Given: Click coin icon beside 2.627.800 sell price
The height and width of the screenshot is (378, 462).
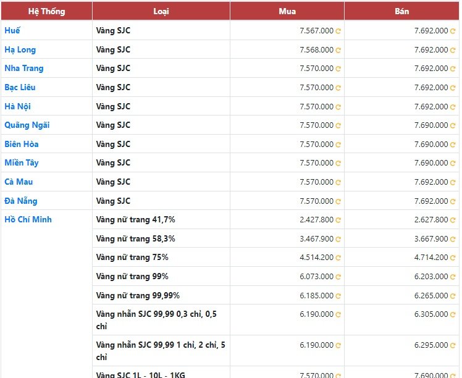Looking at the screenshot, I should point(453,220).
